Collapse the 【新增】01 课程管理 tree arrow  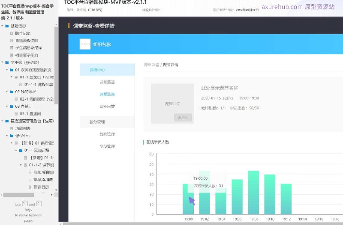point(12,143)
